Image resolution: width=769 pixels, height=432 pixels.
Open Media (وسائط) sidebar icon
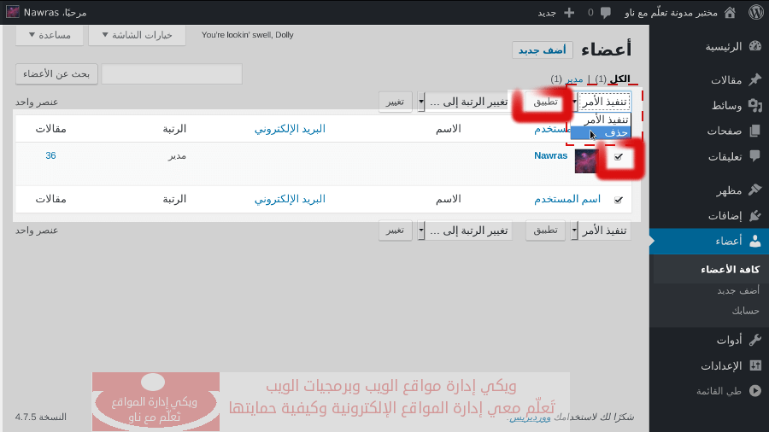point(754,106)
